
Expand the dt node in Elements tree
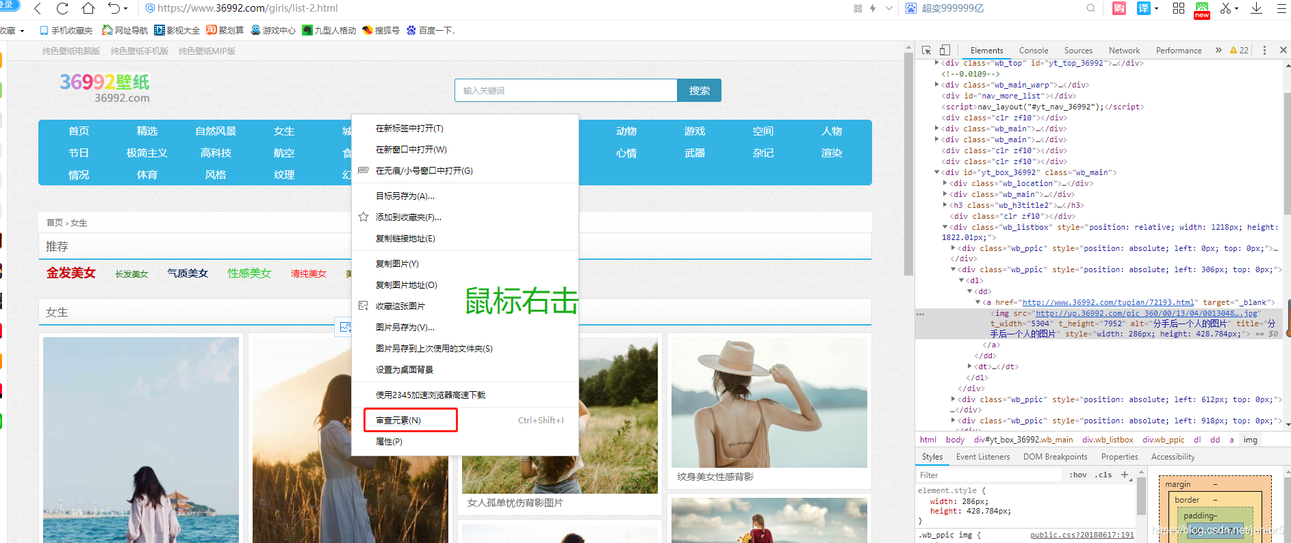coord(970,367)
